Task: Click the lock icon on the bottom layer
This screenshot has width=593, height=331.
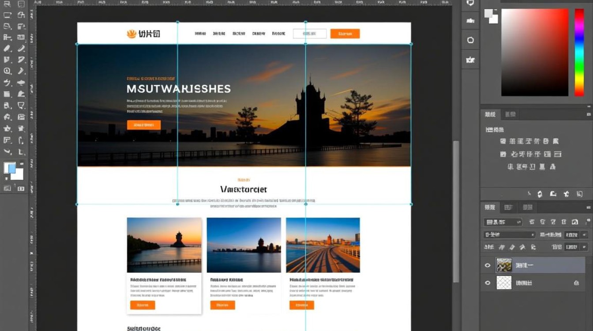Action: tap(576, 282)
